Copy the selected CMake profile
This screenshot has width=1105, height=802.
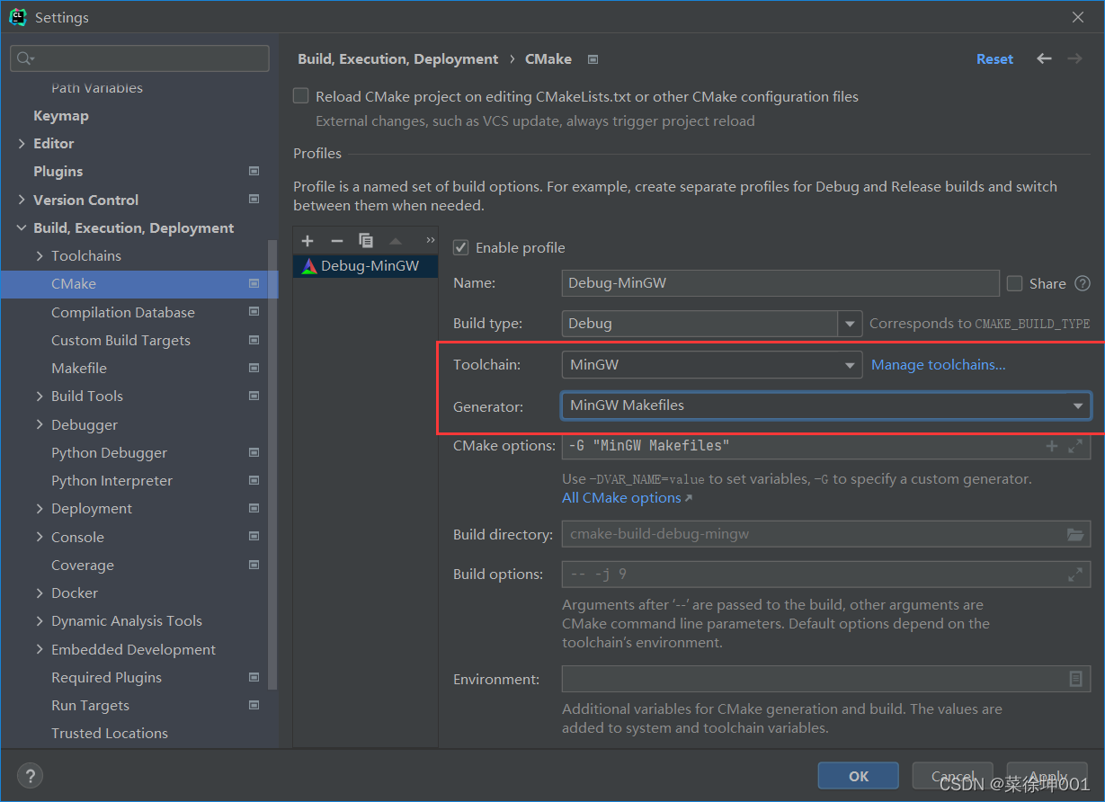(x=365, y=240)
